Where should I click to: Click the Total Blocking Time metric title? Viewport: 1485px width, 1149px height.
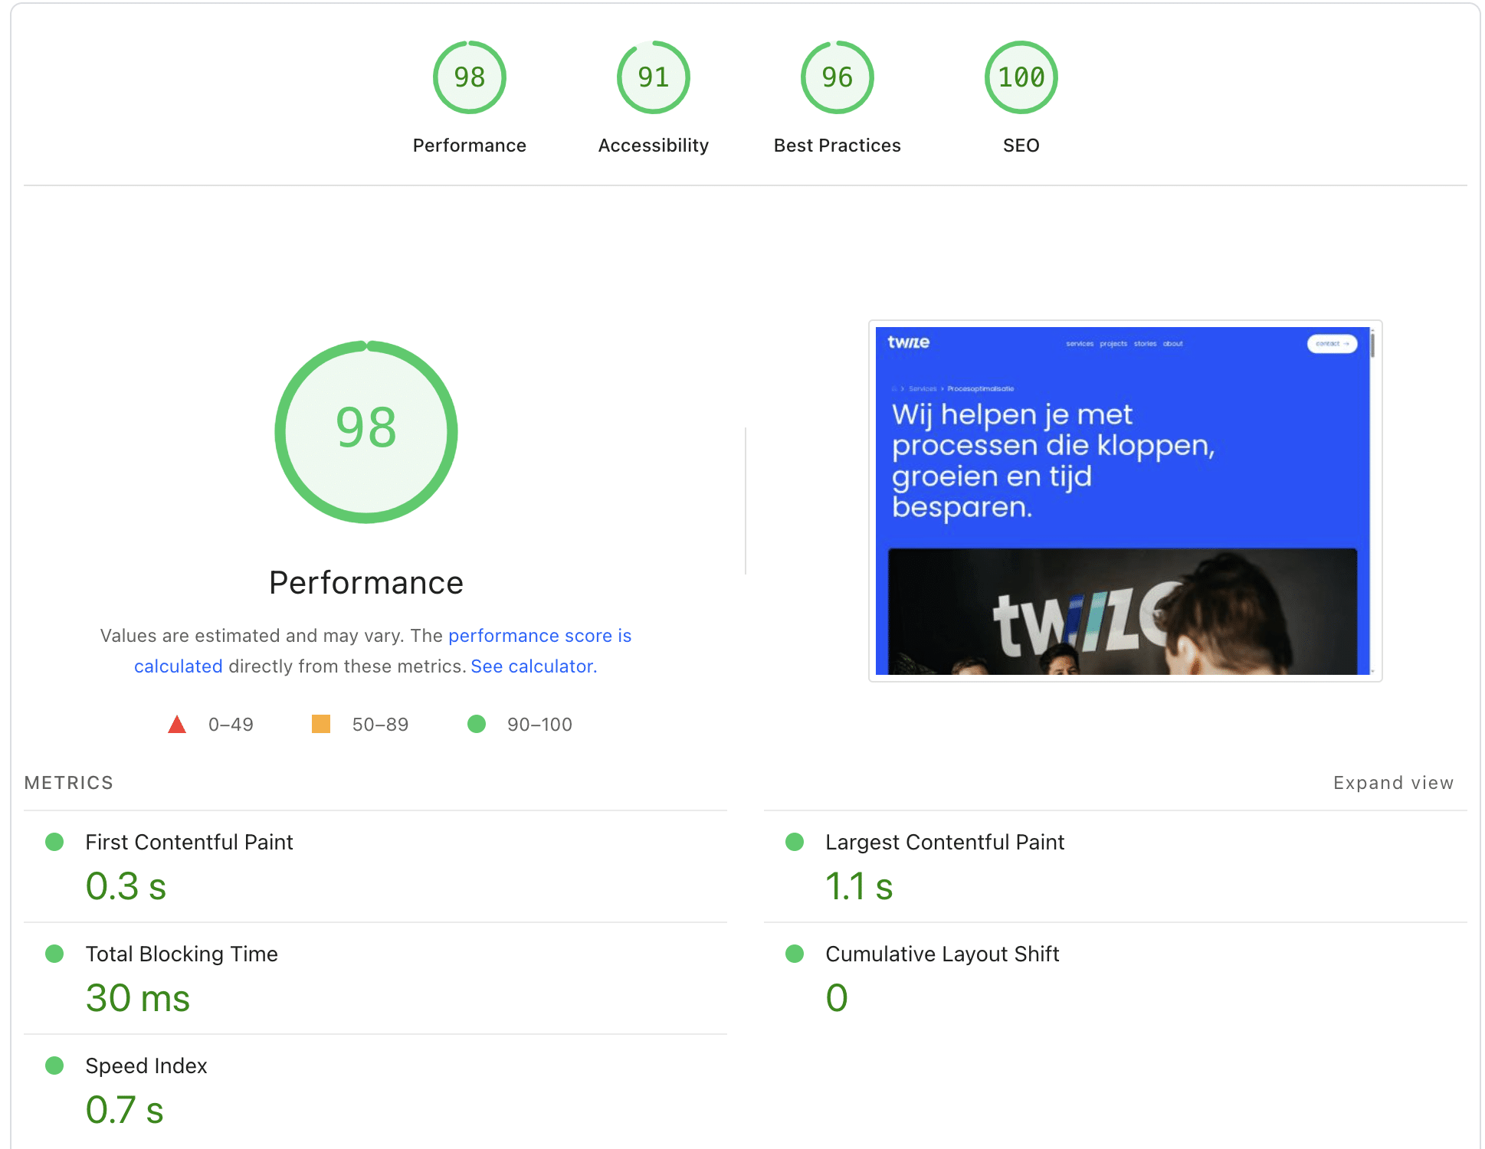click(x=182, y=954)
